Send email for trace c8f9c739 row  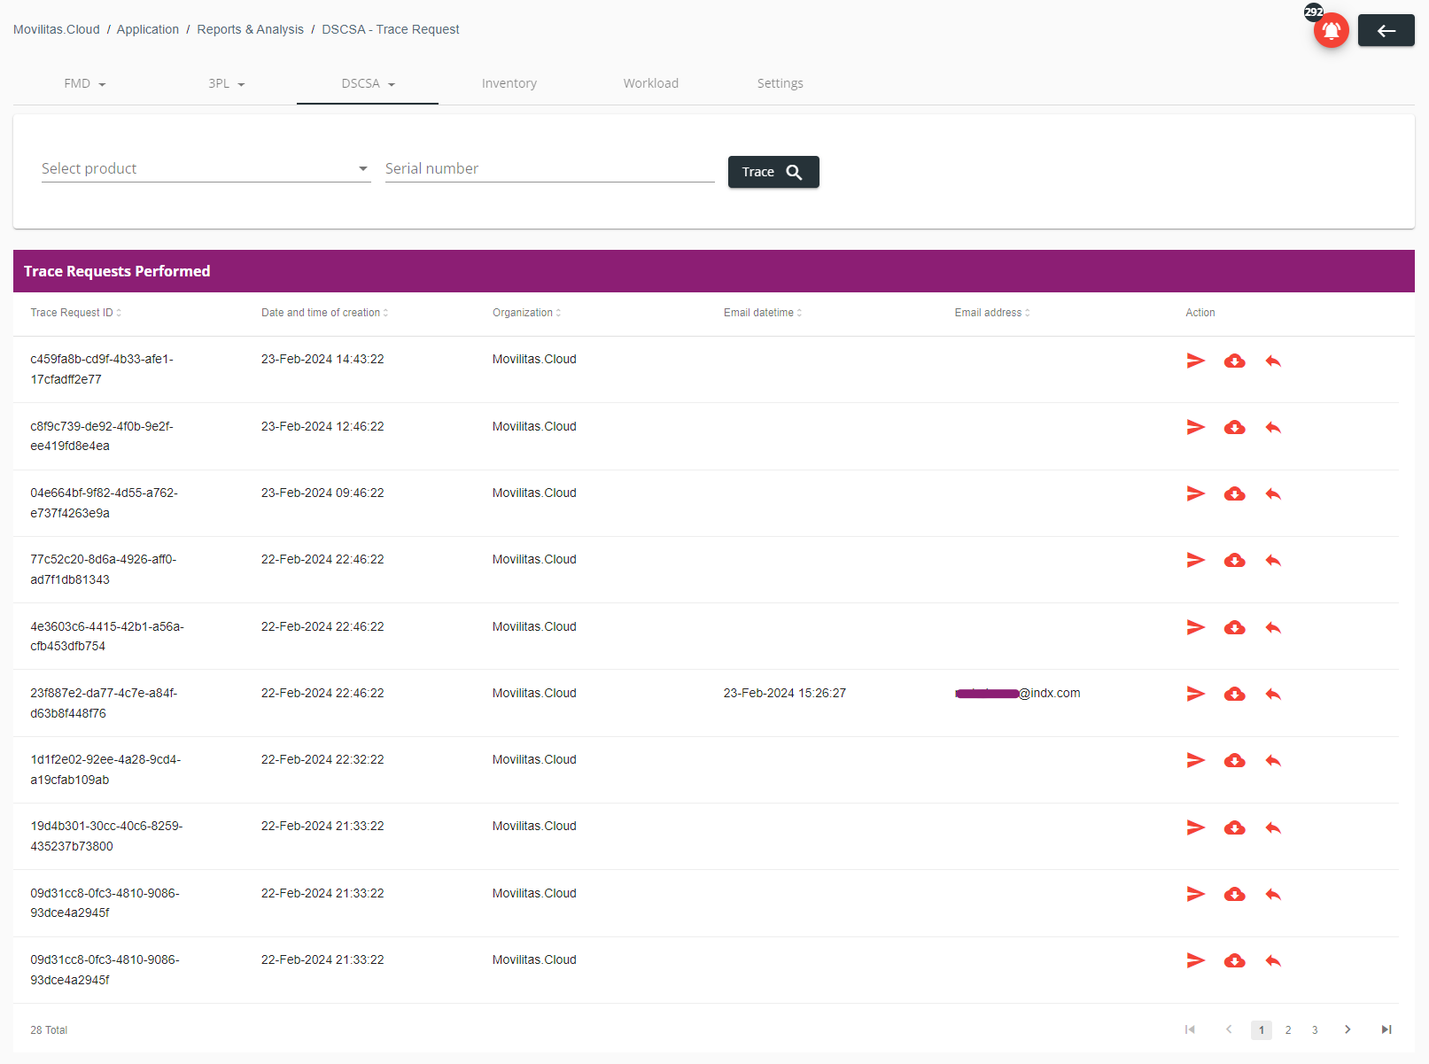[x=1196, y=427]
